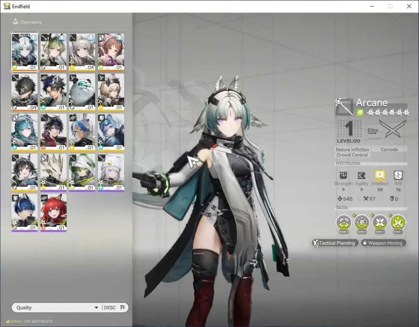Viewport: 419px width, 327px height.
Task: Open the first skill icon in Skills row
Action: [344, 223]
